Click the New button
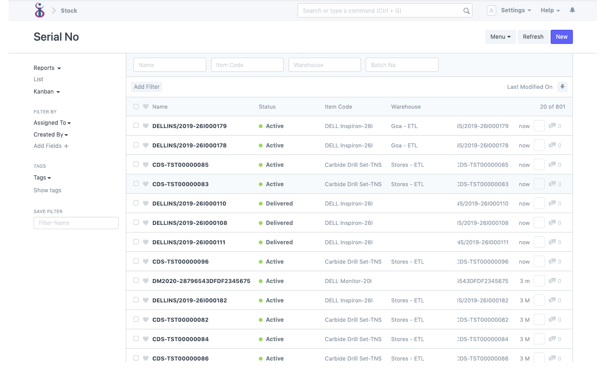The width and height of the screenshot is (606, 378). (x=562, y=36)
